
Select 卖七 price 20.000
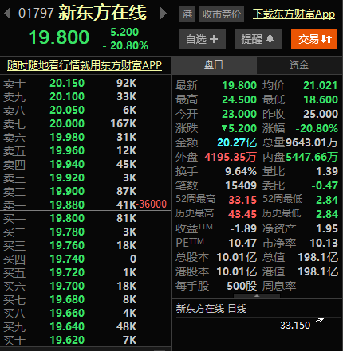pos(67,123)
